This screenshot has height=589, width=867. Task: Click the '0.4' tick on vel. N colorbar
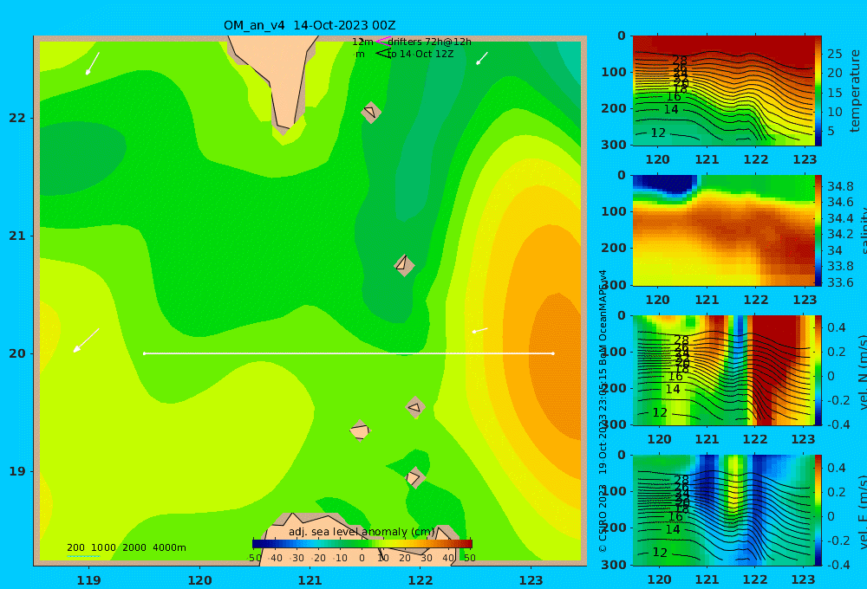click(837, 327)
